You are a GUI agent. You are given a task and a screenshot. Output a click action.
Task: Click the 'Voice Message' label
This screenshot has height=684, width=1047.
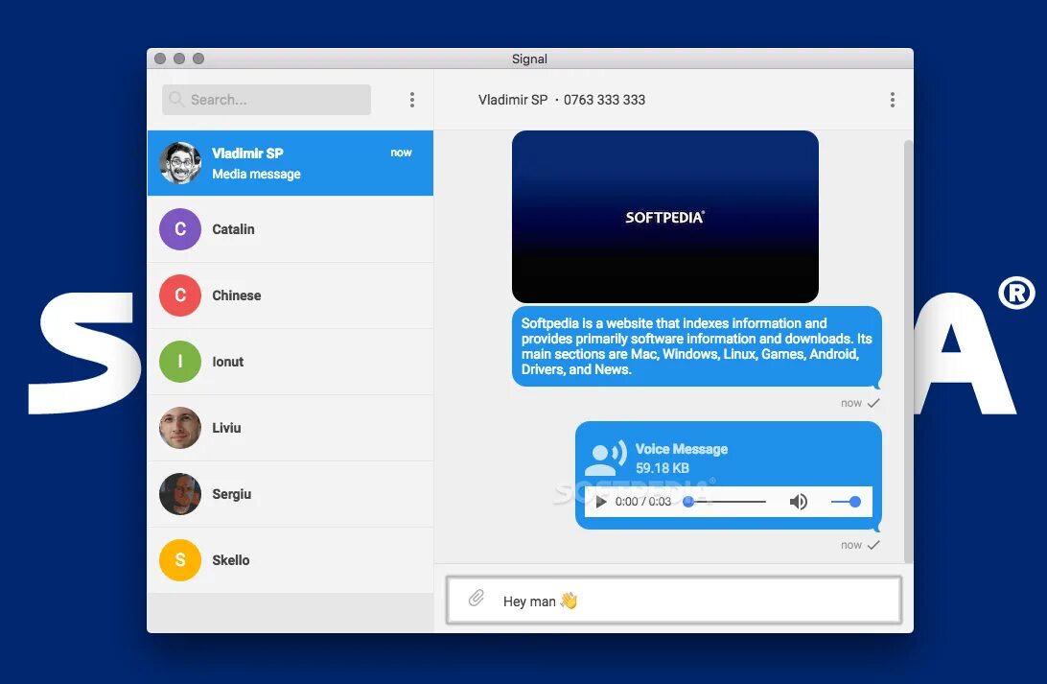(x=681, y=449)
